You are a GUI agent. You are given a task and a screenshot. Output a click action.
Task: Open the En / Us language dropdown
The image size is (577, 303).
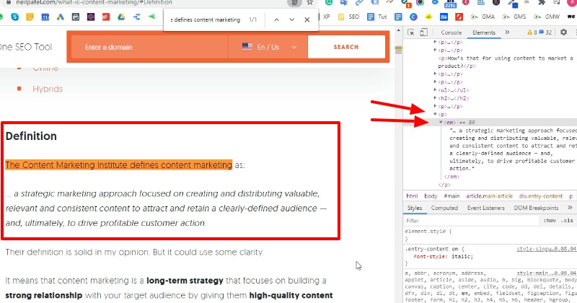tap(268, 47)
